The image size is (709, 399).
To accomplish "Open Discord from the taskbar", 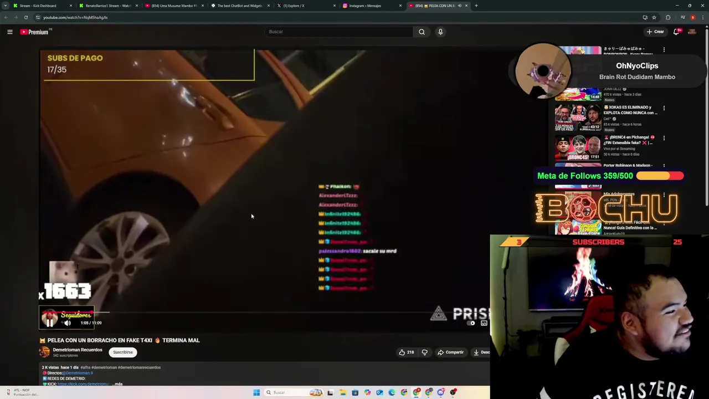I will click(x=440, y=392).
